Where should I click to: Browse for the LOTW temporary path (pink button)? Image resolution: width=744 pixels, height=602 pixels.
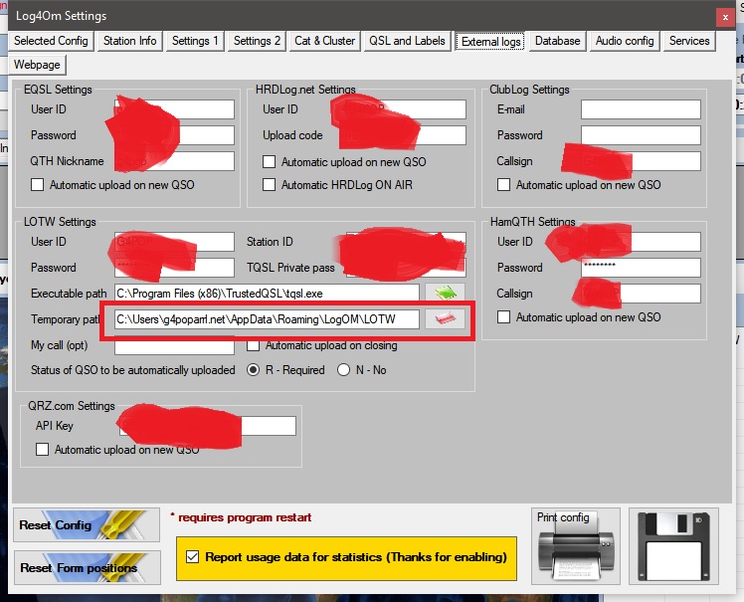445,318
